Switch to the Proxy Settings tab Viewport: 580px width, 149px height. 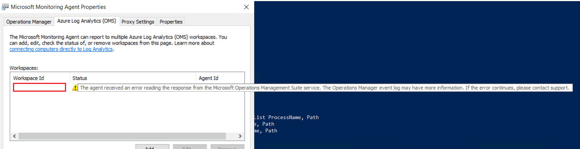(138, 22)
